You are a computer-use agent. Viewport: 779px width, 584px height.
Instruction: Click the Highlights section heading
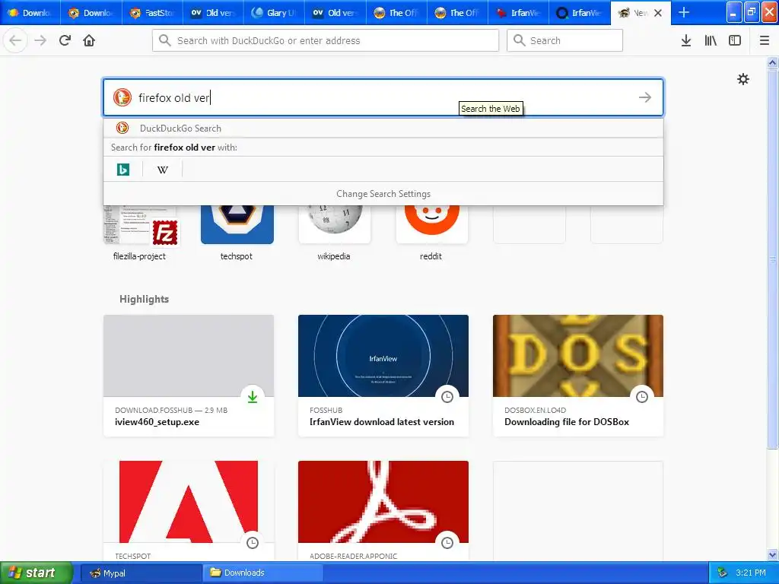click(144, 299)
